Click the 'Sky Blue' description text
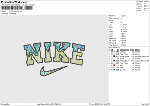Screen dimensions: 150x106 123,70
